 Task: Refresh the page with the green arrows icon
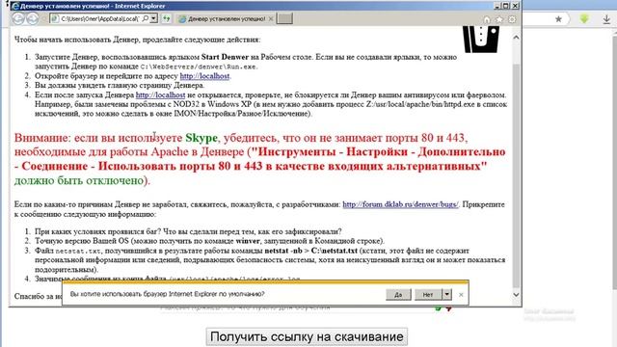tap(166, 18)
